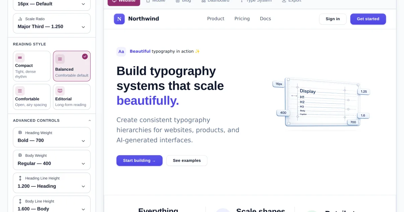The height and width of the screenshot is (212, 404).
Task: Open the Product nav link
Action: tap(216, 19)
